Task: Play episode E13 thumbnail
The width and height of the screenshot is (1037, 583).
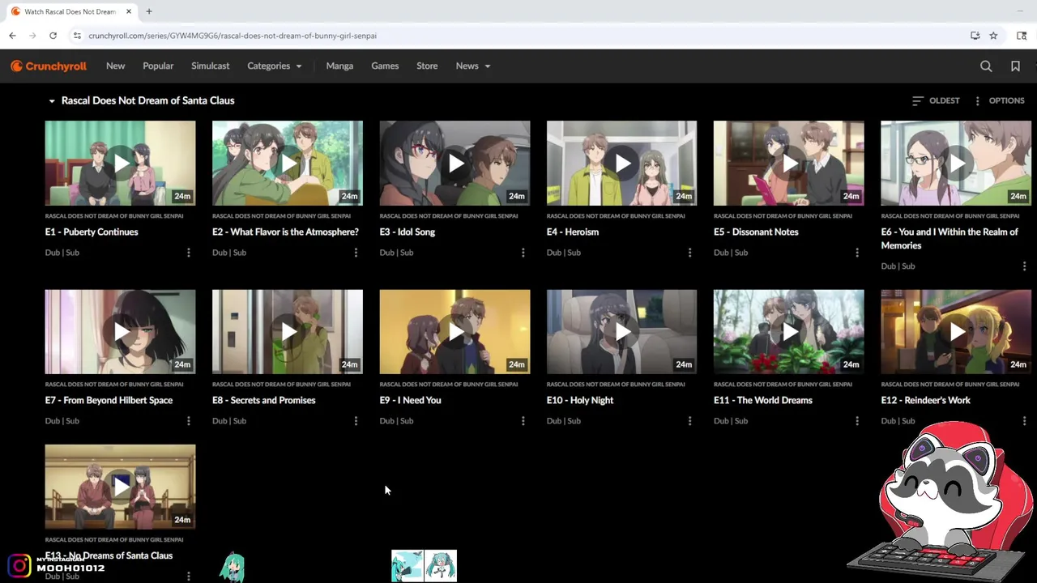Action: point(120,487)
